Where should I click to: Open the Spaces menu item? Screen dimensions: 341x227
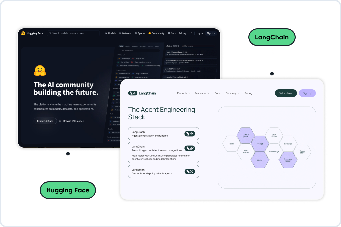tap(140, 33)
